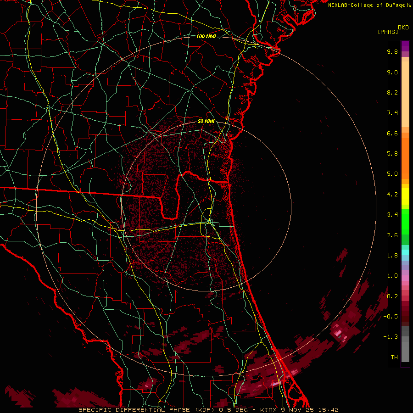Click the DKD units label above colorbar
Viewport: 413px width, 413px height.
pyautogui.click(x=403, y=28)
